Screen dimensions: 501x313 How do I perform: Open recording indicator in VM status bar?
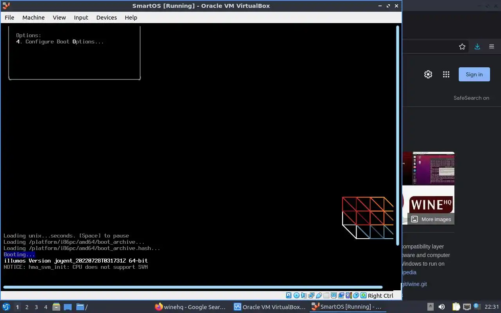[x=341, y=295]
